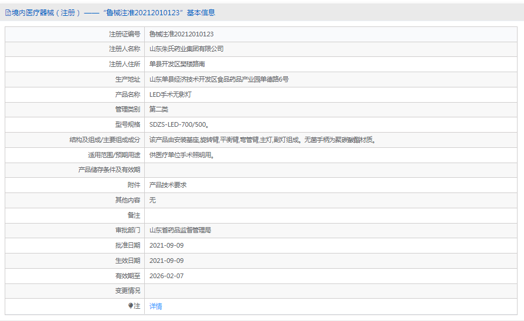
Task: Click the 2021-09-09 value beside 批准日期
Action: [166, 245]
